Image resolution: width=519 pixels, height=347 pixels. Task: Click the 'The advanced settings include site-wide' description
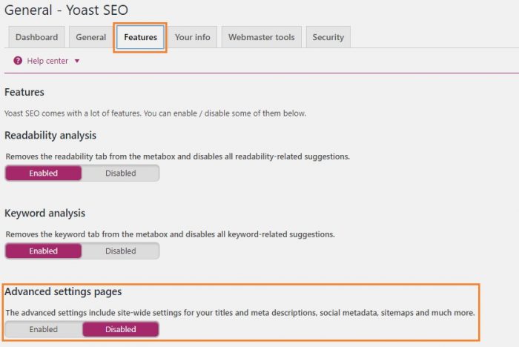(x=240, y=313)
